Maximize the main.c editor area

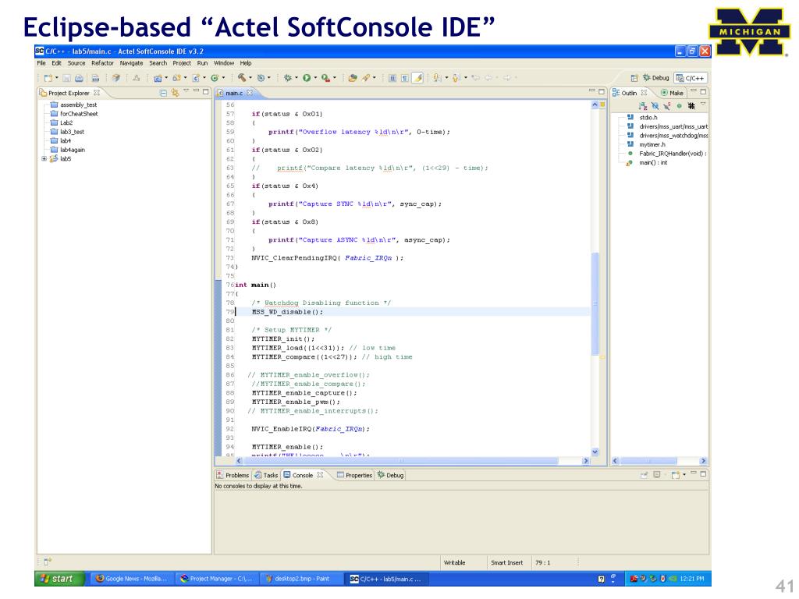pyautogui.click(x=602, y=92)
